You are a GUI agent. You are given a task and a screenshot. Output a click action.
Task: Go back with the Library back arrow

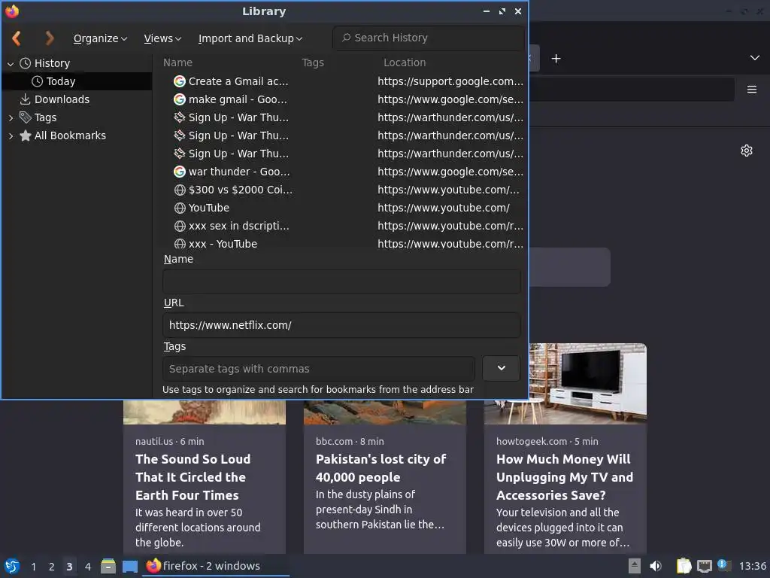17,38
